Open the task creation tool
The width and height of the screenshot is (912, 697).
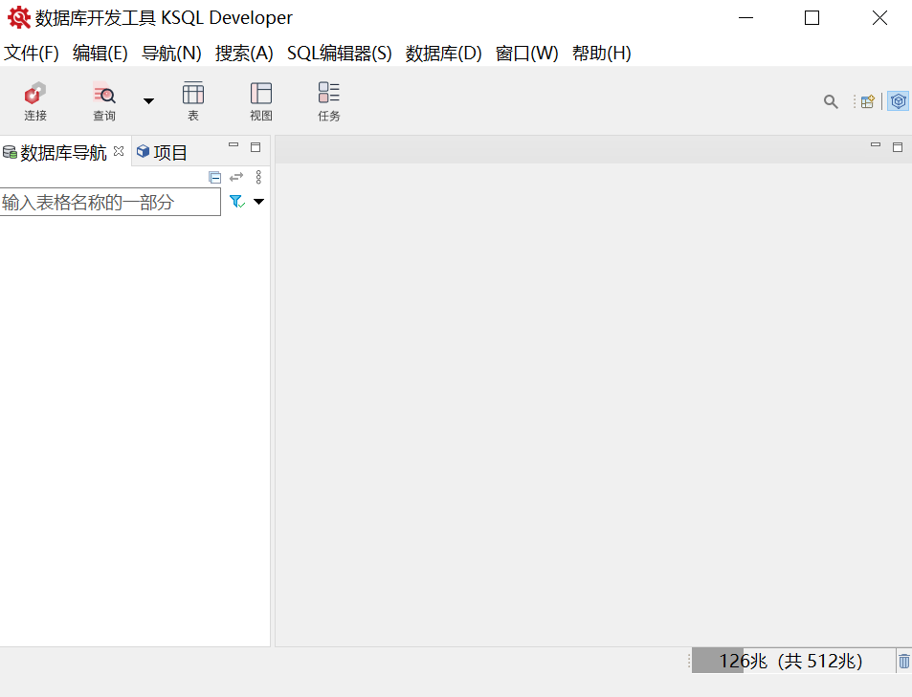click(x=328, y=100)
